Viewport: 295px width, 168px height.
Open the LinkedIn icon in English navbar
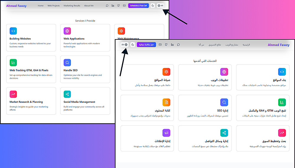tap(113, 6)
